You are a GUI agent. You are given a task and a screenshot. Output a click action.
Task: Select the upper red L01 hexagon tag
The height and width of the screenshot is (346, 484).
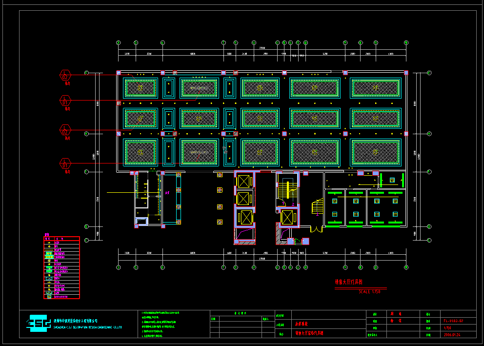[65, 101]
